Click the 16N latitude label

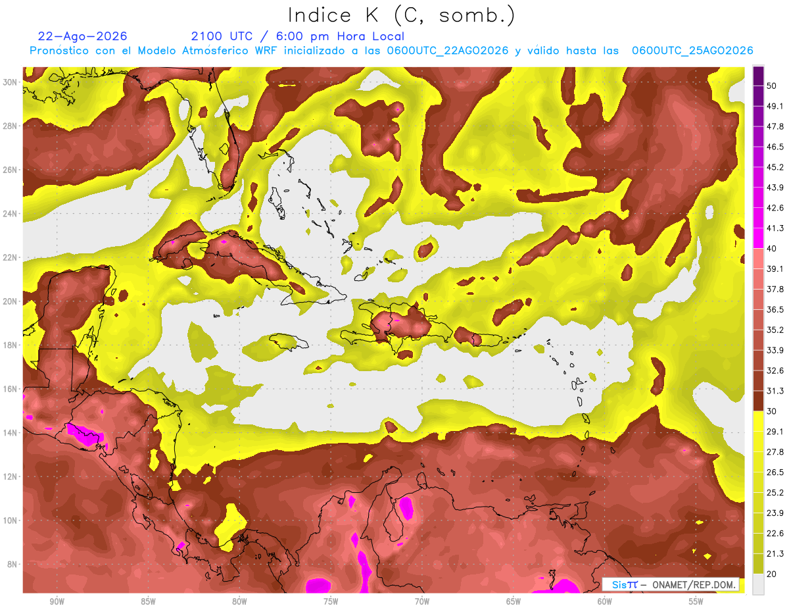click(x=10, y=389)
